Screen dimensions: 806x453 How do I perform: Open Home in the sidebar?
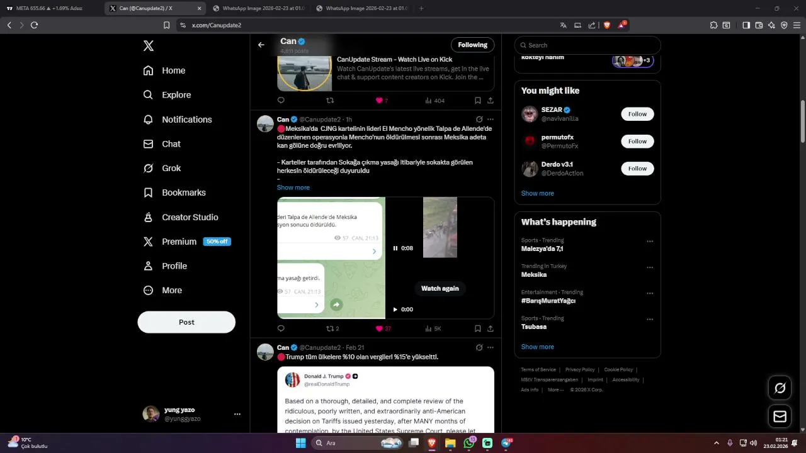click(164, 70)
